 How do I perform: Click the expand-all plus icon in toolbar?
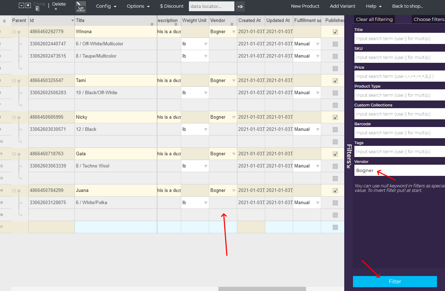pos(28,6)
